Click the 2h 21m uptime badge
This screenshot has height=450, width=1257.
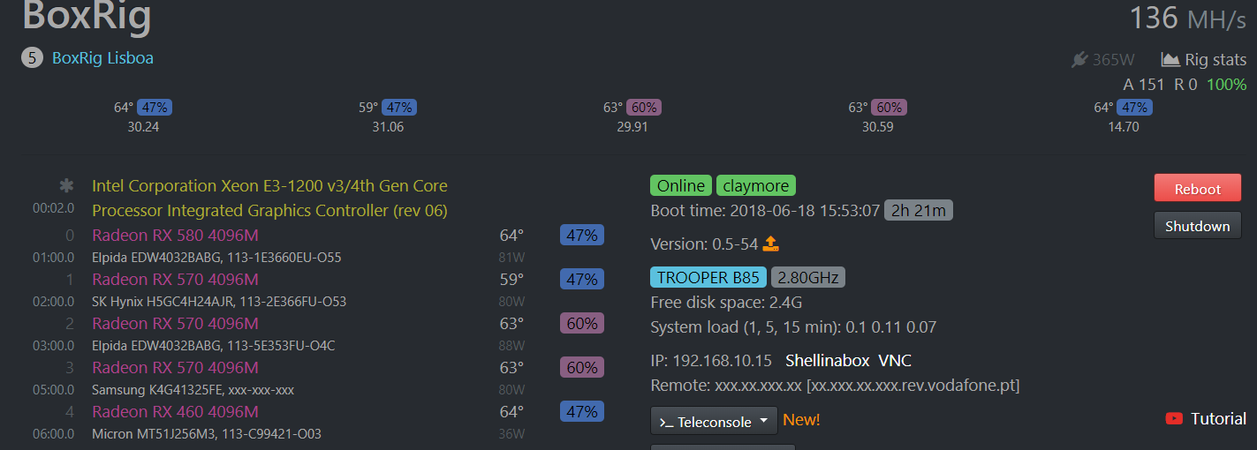point(919,210)
